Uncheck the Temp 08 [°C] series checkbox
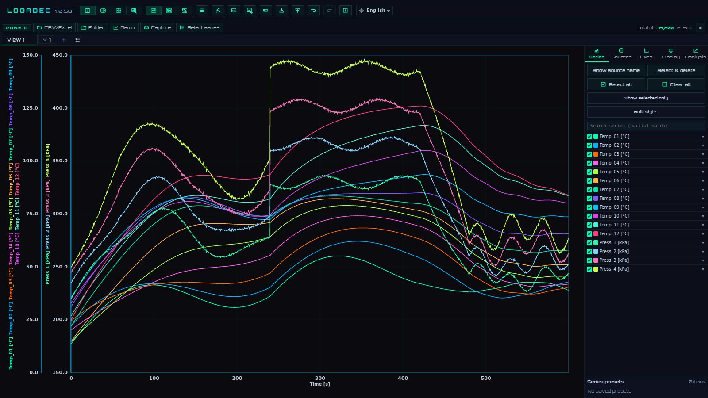 click(589, 199)
